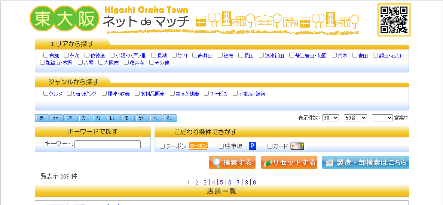
Task: Open the 製造・卸検索はこちら search
Action: coord(365,162)
